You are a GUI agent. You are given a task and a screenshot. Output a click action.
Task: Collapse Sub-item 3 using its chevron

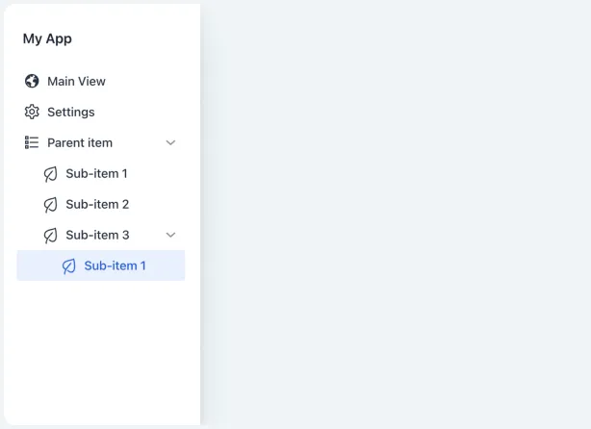tap(170, 236)
